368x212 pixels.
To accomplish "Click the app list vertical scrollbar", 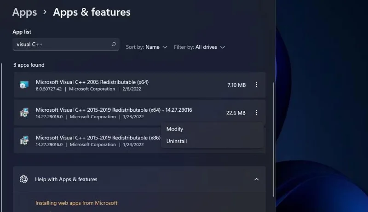I will point(273,139).
